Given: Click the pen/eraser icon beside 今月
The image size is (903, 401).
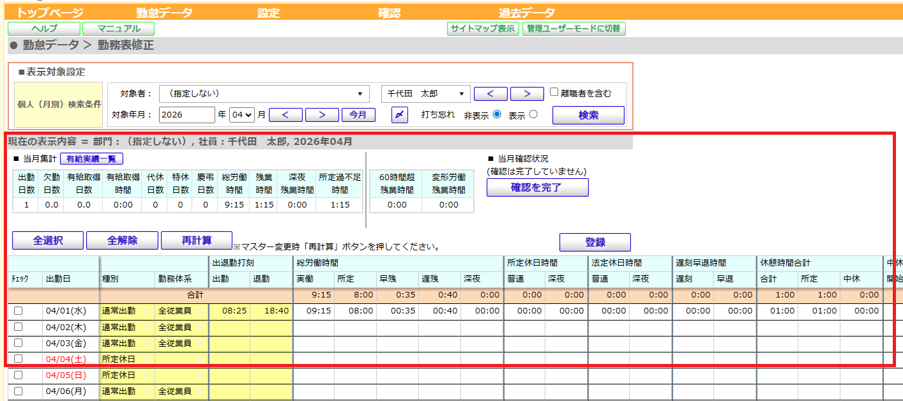Looking at the screenshot, I should pos(399,115).
